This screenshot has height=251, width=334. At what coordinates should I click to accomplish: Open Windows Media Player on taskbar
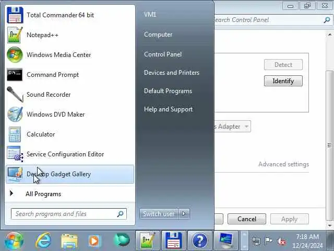click(94, 241)
